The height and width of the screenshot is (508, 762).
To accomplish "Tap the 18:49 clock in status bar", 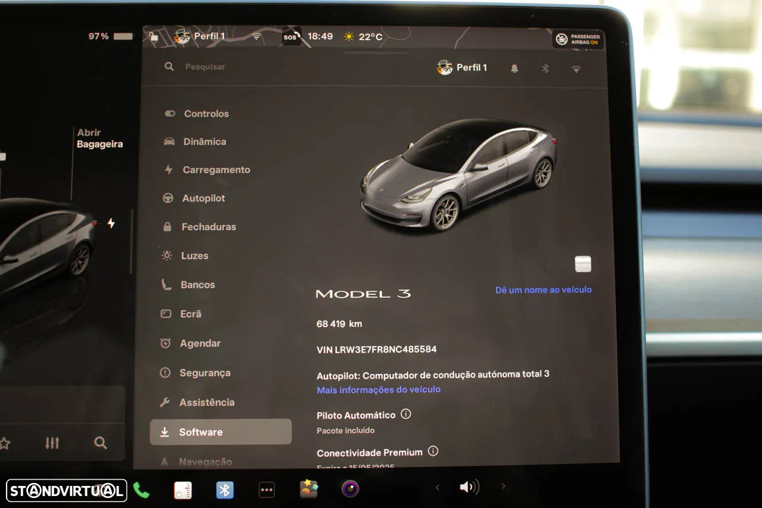I will click(x=320, y=36).
